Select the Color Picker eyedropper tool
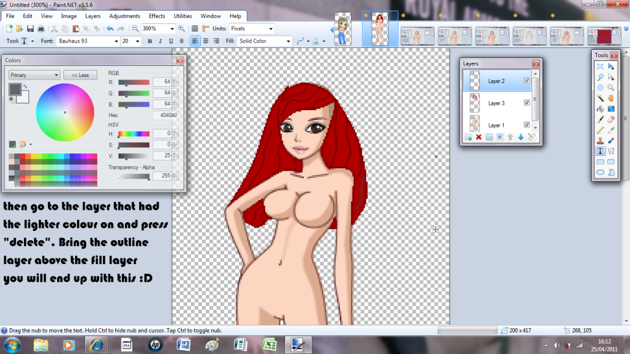 click(611, 130)
